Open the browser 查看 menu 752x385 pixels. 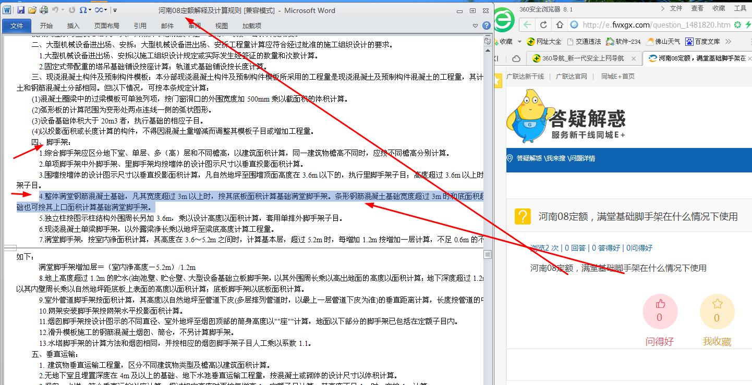tap(697, 8)
